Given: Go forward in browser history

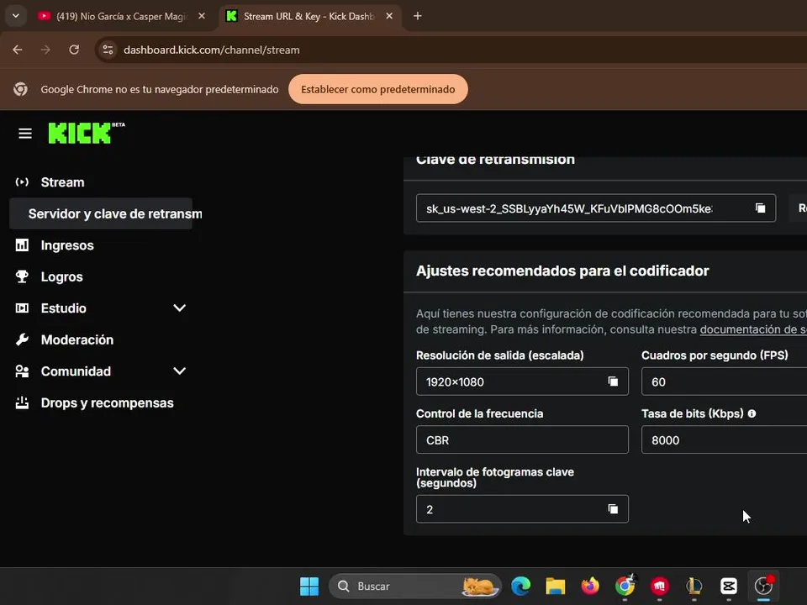Looking at the screenshot, I should coord(45,50).
